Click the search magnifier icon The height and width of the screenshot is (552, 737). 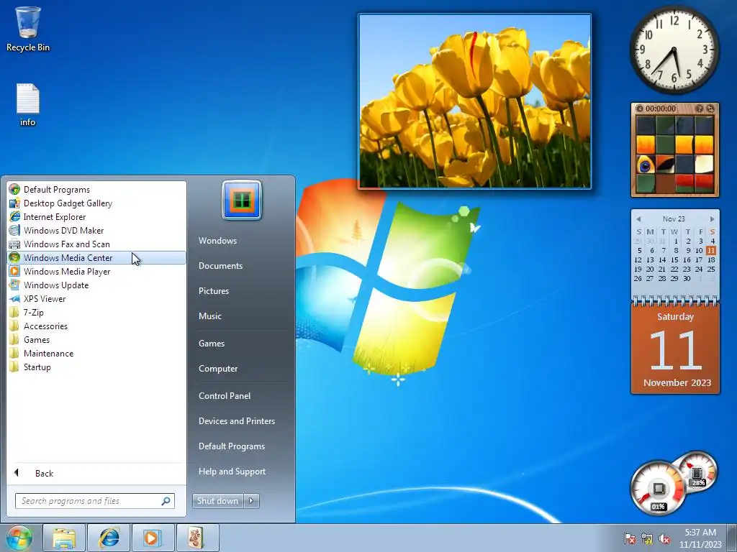tap(166, 501)
